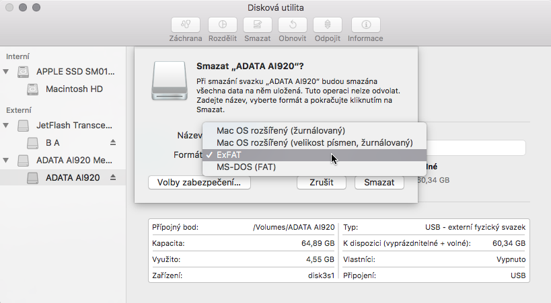This screenshot has height=303, width=551.
Task: Choose the ExFAT format option
Action: coord(314,155)
